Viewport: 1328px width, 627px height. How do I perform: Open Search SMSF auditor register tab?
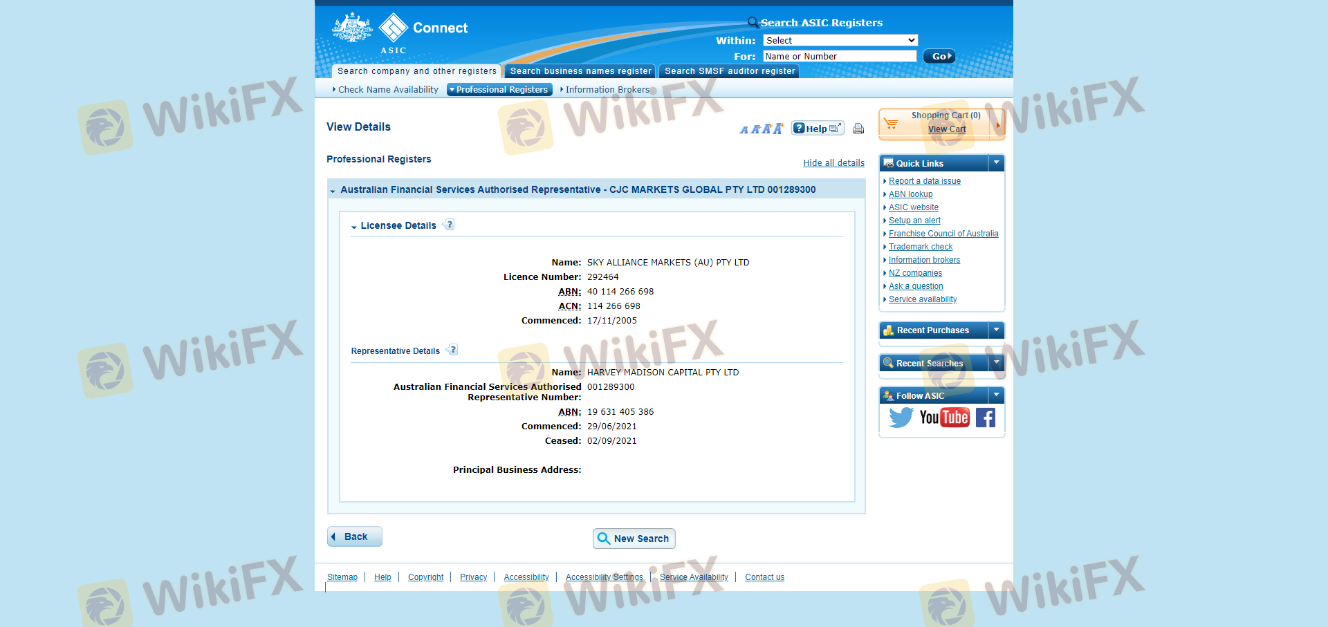[729, 71]
